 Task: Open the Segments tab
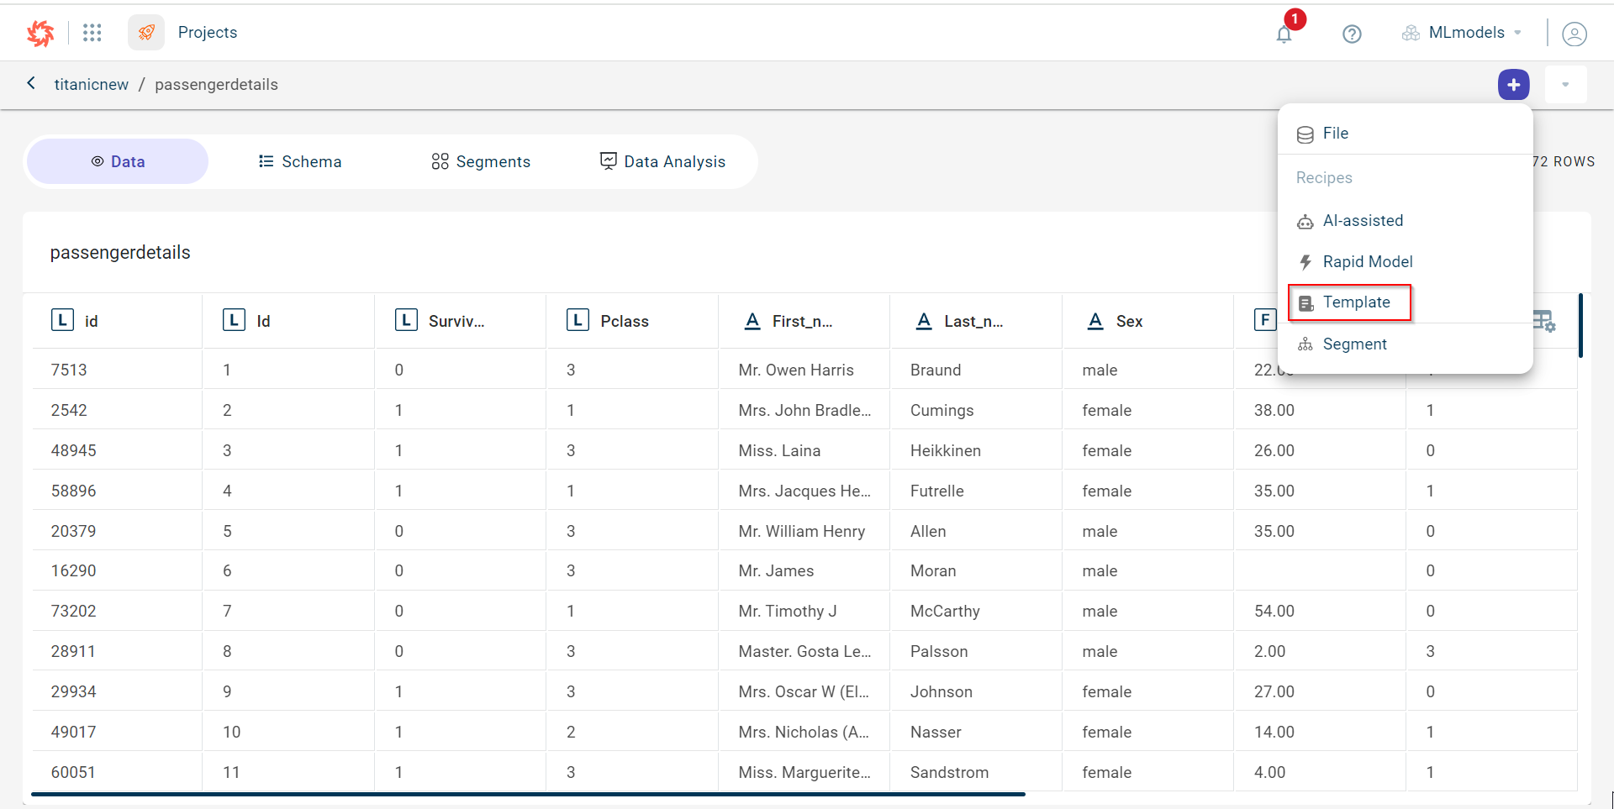pos(481,161)
